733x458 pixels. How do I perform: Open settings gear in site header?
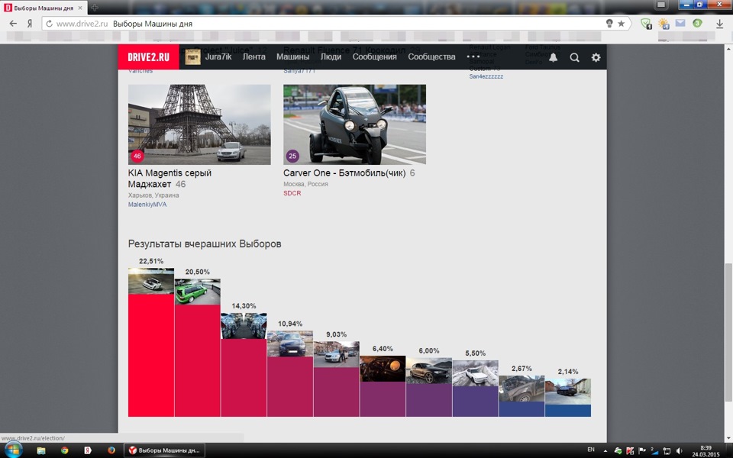pyautogui.click(x=596, y=57)
